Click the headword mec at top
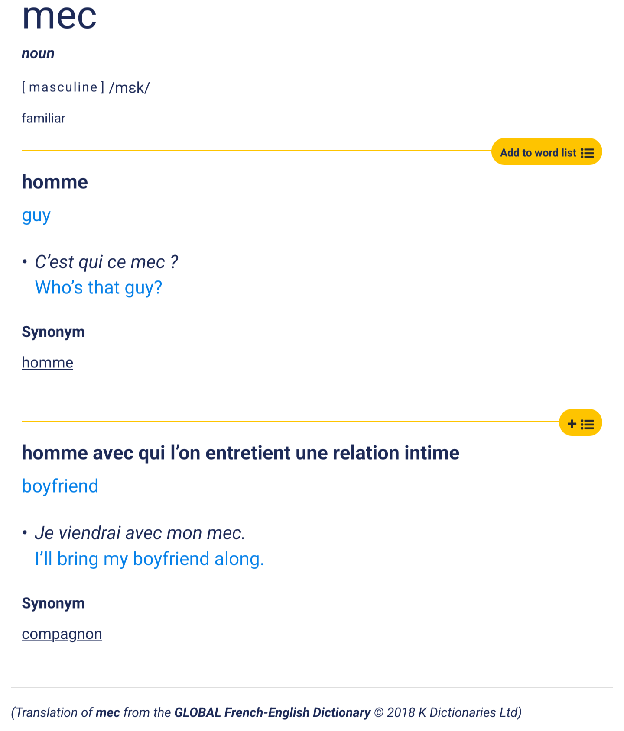Viewport: 624px width, 731px height. tap(59, 17)
